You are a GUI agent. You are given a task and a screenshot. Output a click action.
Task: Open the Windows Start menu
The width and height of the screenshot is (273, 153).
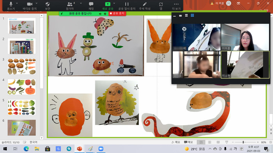pos(5,149)
